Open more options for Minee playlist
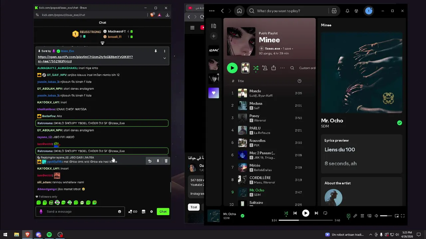426x239 pixels. click(283, 68)
